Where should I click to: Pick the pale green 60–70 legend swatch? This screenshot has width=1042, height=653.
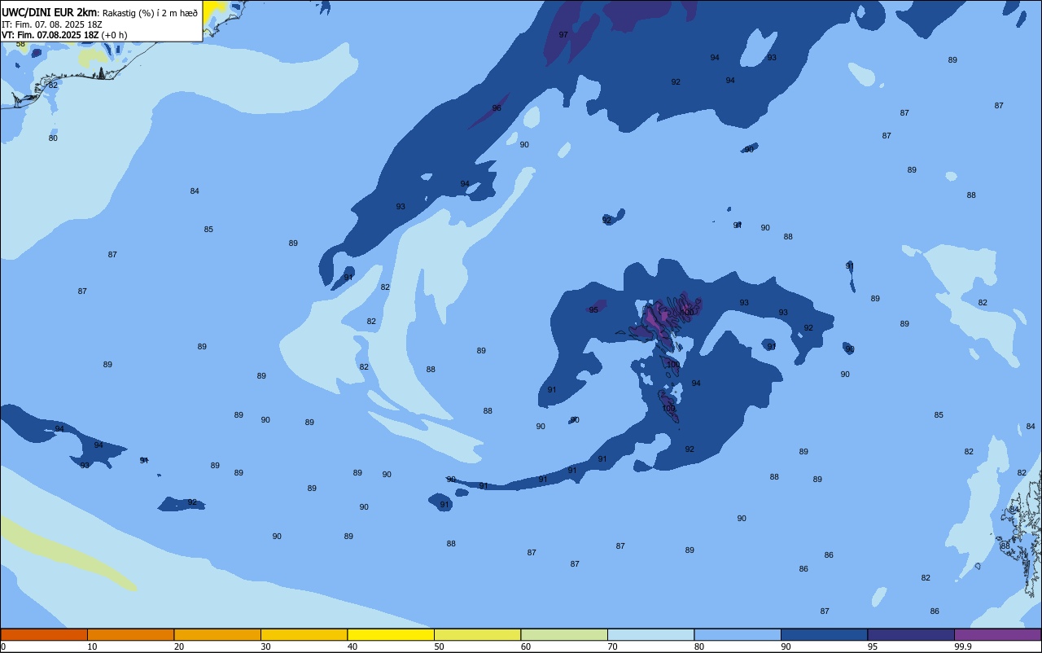pos(564,634)
